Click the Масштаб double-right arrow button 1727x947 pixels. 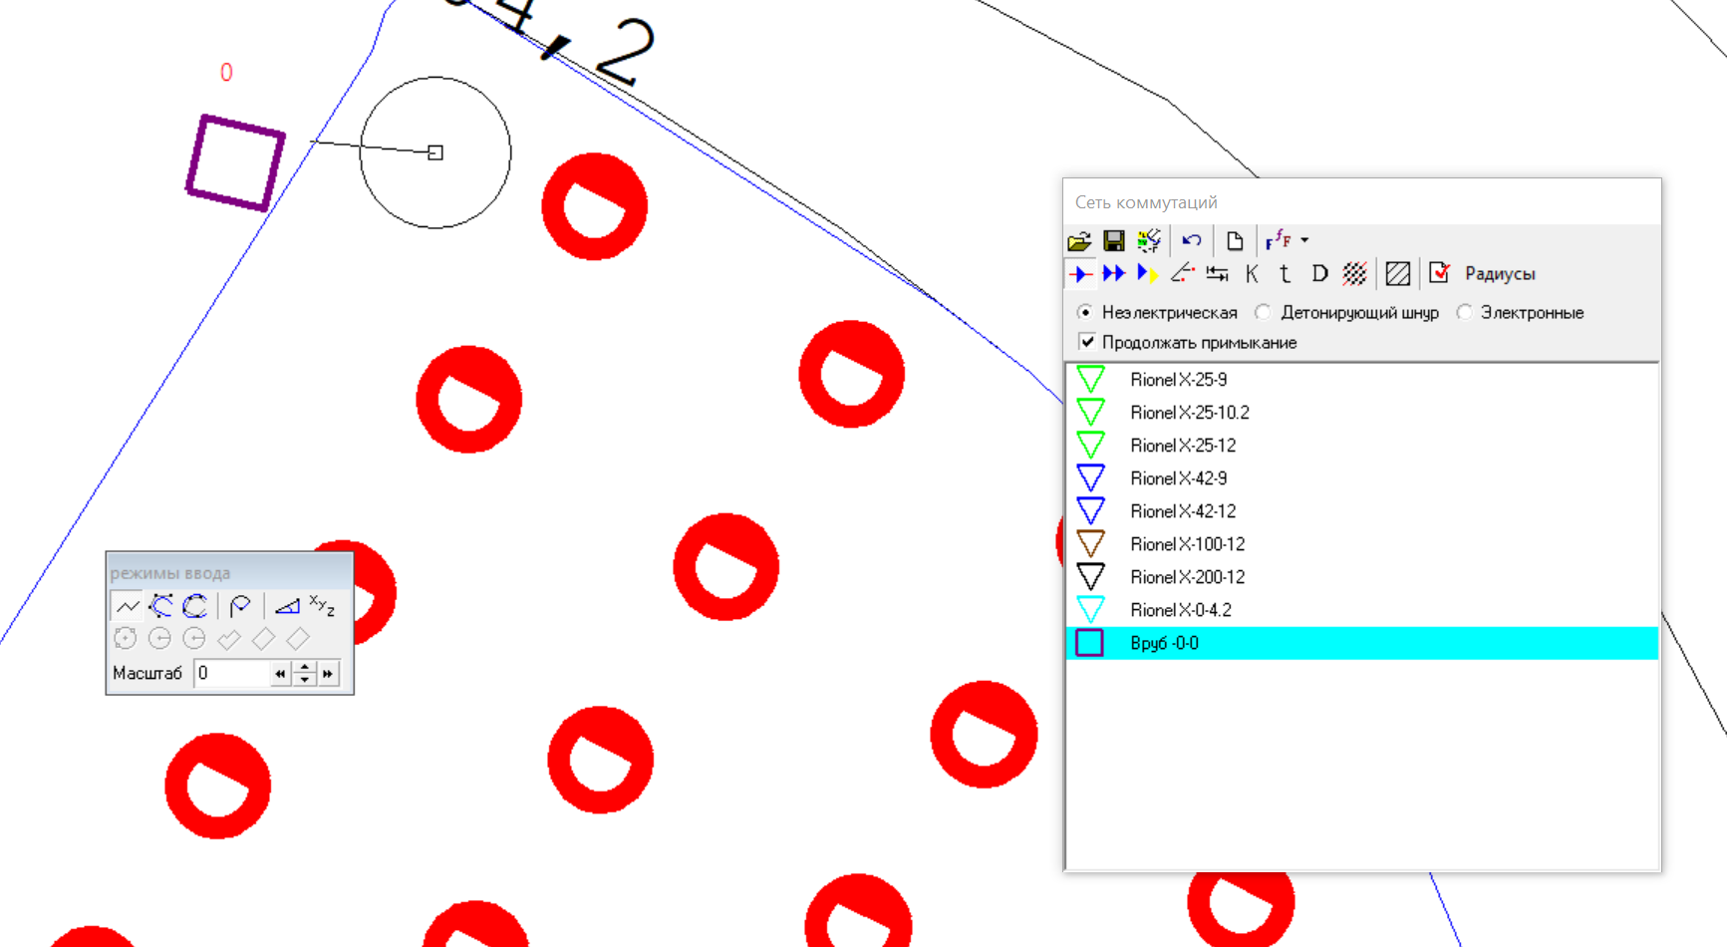328,674
